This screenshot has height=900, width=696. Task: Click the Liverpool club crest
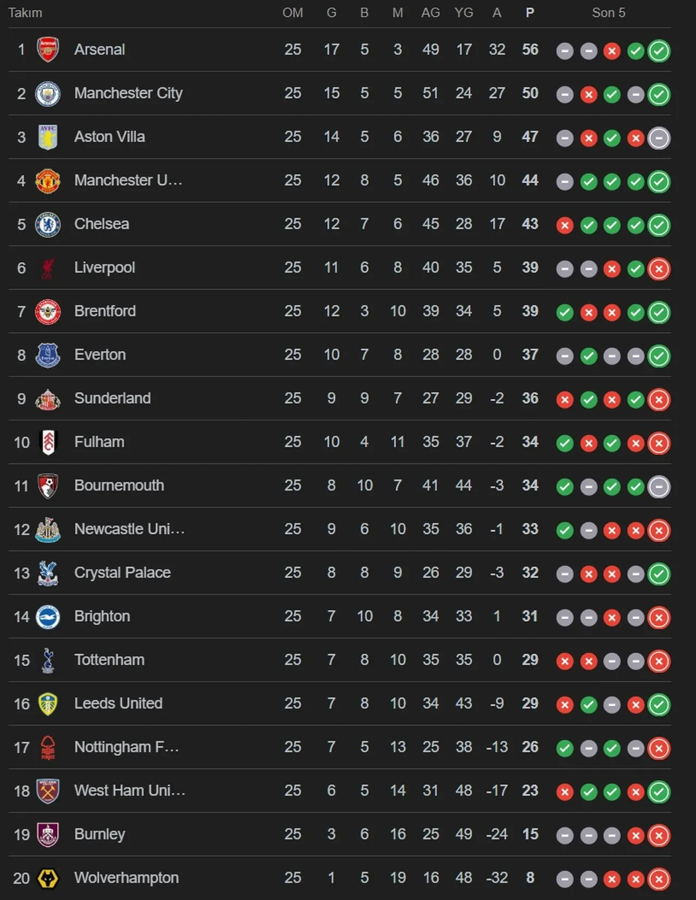pyautogui.click(x=48, y=268)
